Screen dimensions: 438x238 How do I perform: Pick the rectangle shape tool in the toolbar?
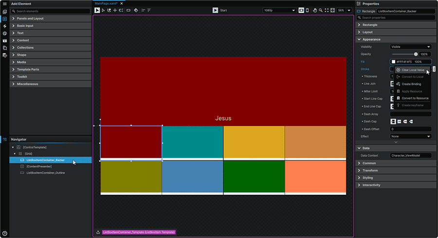point(128,10)
